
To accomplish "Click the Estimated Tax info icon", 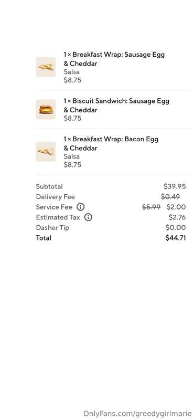I will pyautogui.click(x=88, y=217).
